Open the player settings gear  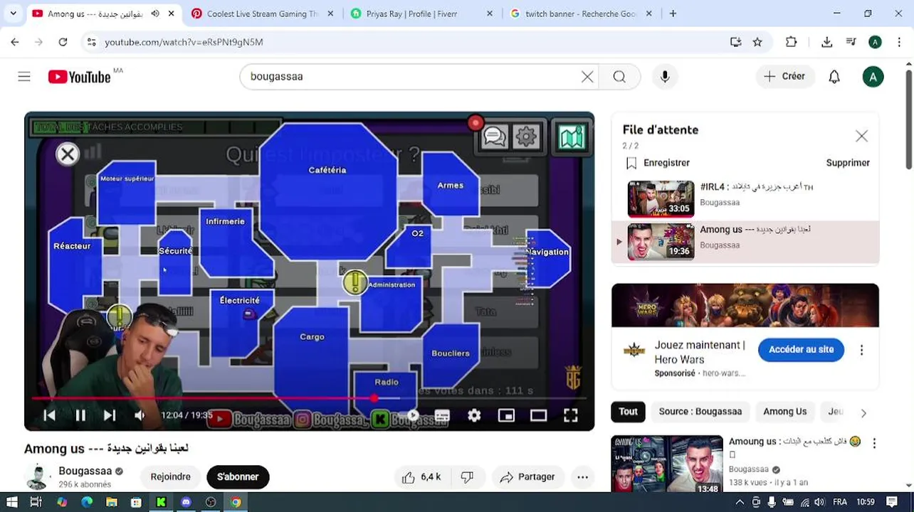[x=474, y=415]
